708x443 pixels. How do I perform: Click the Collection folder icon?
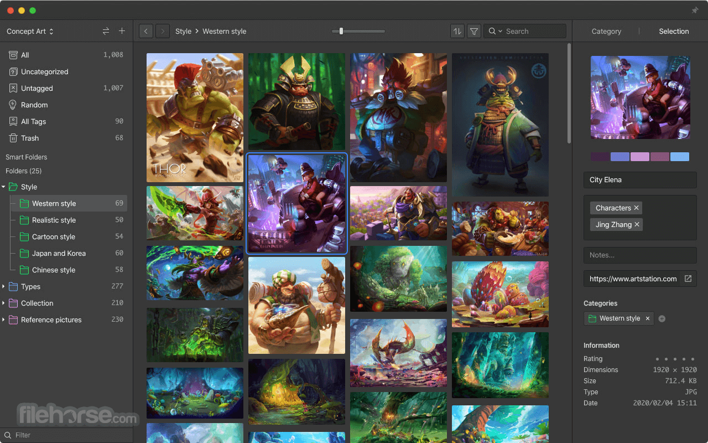[x=13, y=303]
